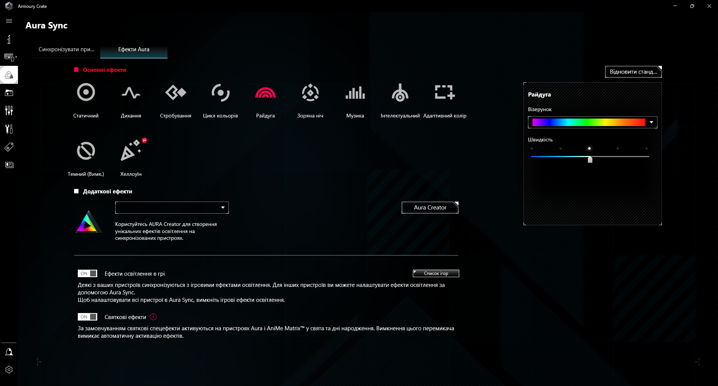Turn off Ефекти освітлення в грі
Viewport: 718px width, 386px height.
click(87, 273)
